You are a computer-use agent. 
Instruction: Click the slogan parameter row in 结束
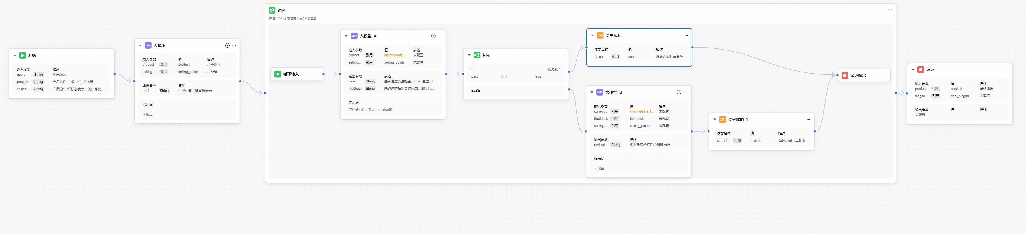[960, 96]
